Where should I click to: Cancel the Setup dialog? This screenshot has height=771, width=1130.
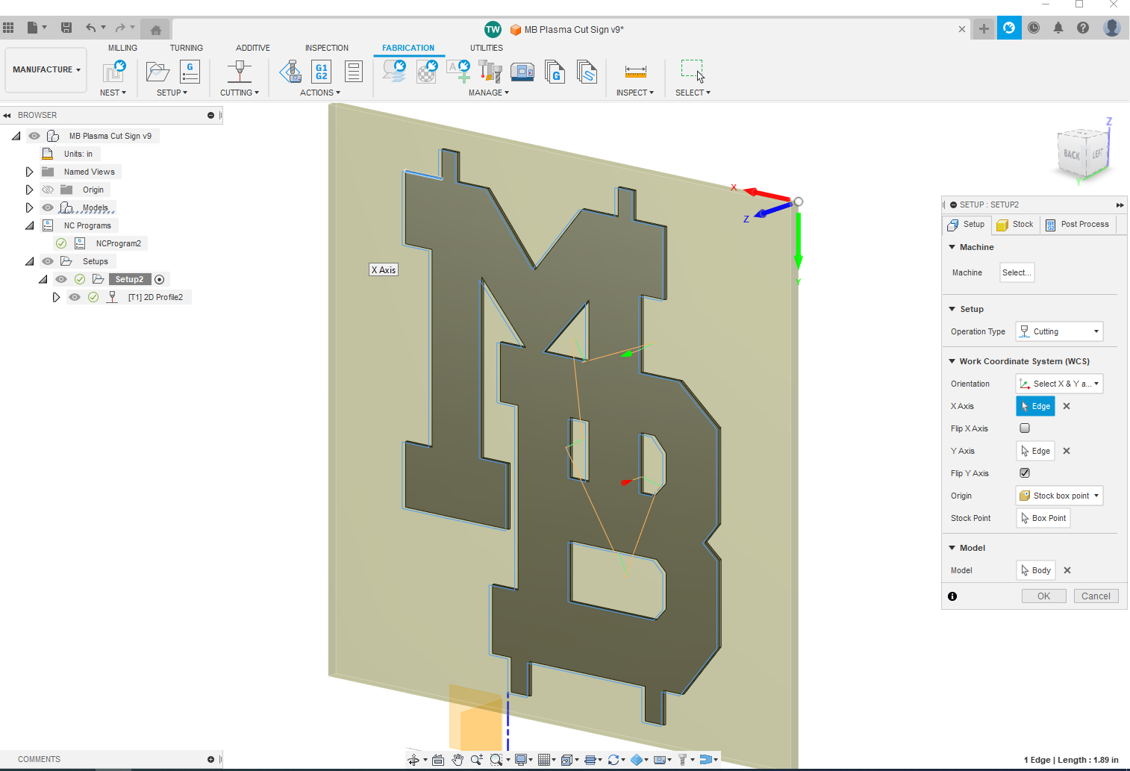(1096, 596)
